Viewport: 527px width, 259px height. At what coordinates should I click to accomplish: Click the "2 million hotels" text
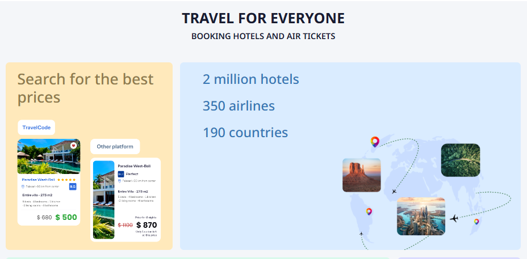[251, 79]
